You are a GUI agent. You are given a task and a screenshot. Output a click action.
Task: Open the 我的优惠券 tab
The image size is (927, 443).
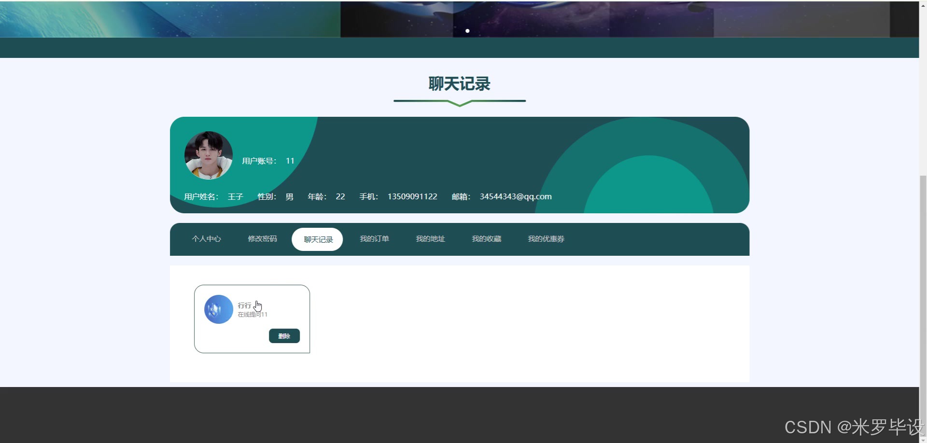tap(546, 238)
